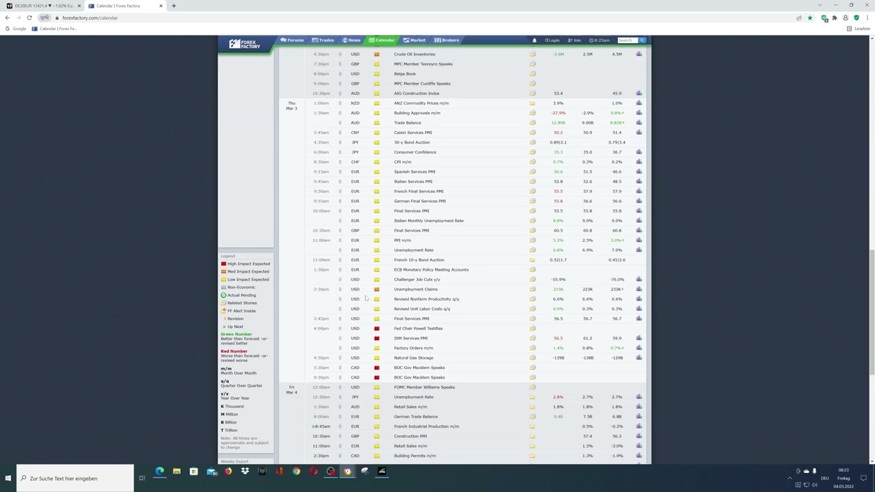Open chart icon for Crude Oil Inventories
This screenshot has height=492, width=875.
[638, 54]
